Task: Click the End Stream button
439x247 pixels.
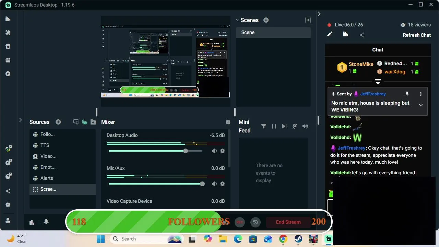Action: coord(288,222)
